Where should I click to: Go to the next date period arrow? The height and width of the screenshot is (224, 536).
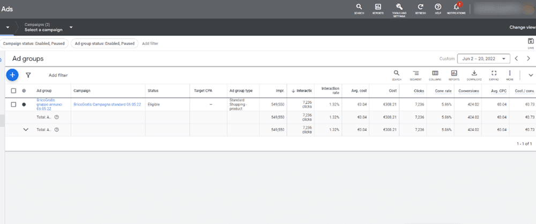coord(528,58)
